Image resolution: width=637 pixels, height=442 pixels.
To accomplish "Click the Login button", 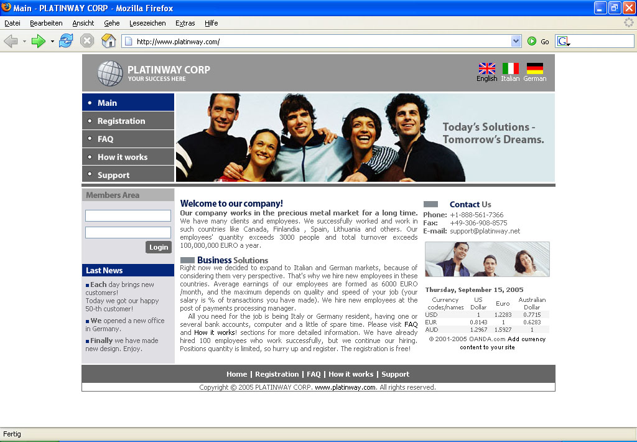I will [x=159, y=247].
